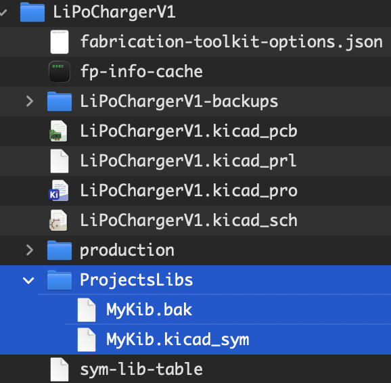Viewport: 391px width, 383px height.
Task: Select LiPoChargerV1.kicad_pcb file name
Action: pos(189,131)
